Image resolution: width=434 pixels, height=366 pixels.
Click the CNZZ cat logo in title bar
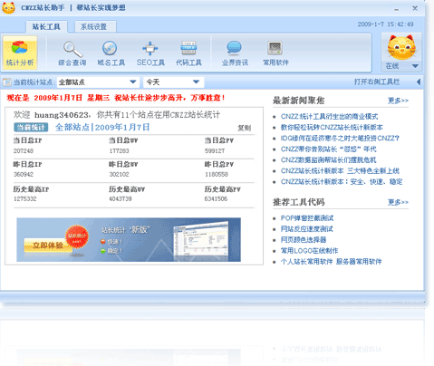pos(8,7)
